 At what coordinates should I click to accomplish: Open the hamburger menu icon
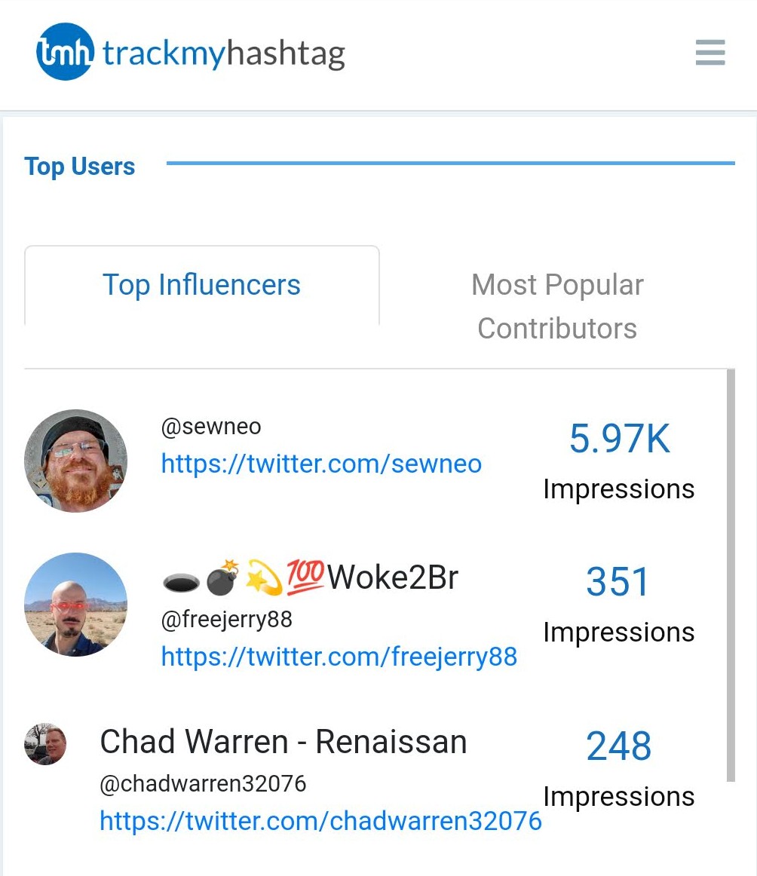click(x=709, y=54)
